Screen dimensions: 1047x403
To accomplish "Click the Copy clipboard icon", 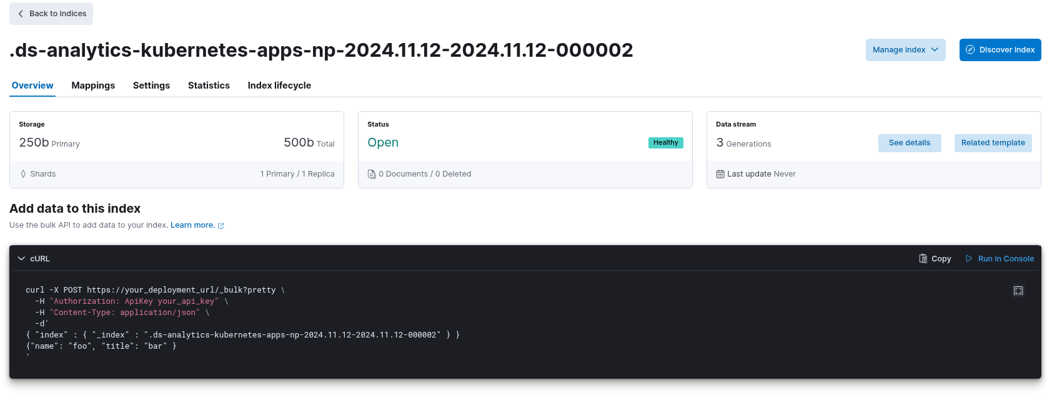I will [923, 258].
